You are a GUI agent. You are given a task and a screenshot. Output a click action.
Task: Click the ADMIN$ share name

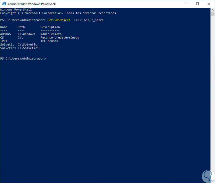(6, 34)
